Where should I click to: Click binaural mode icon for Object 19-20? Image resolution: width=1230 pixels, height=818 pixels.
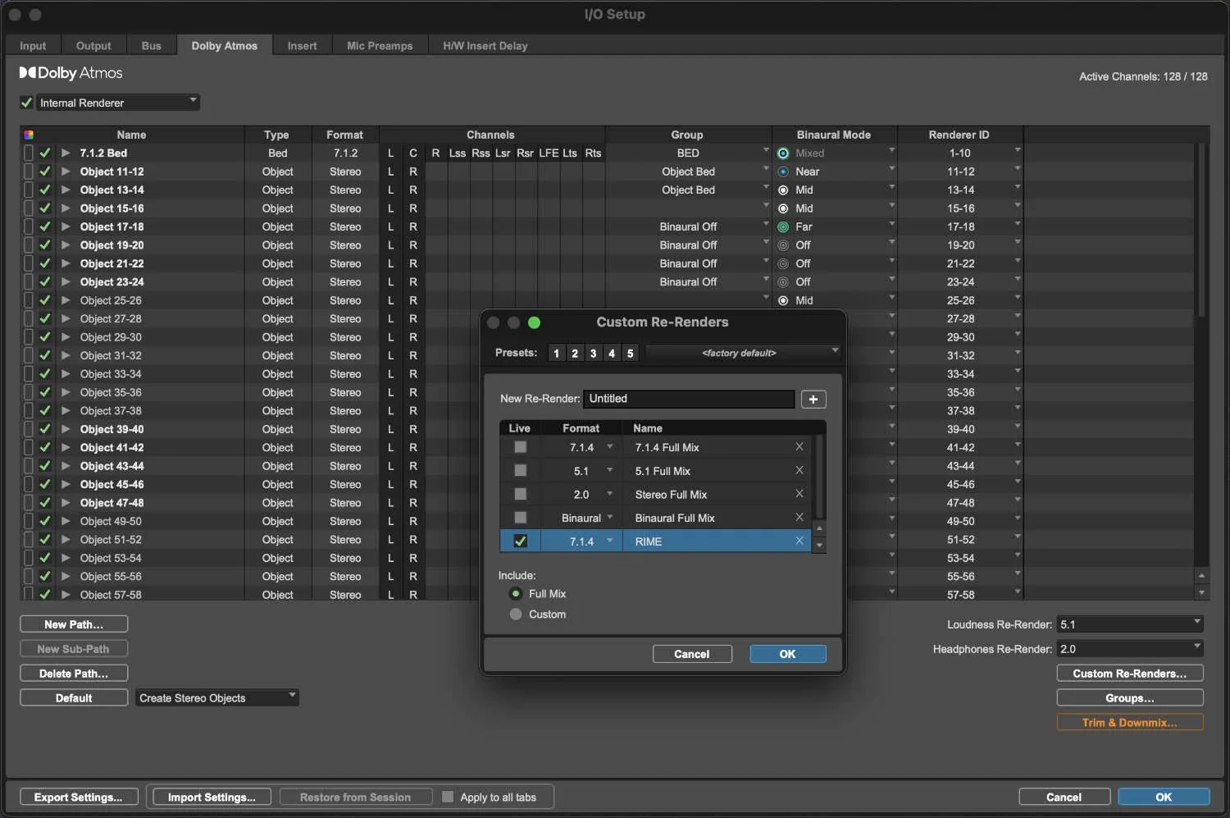click(x=783, y=245)
